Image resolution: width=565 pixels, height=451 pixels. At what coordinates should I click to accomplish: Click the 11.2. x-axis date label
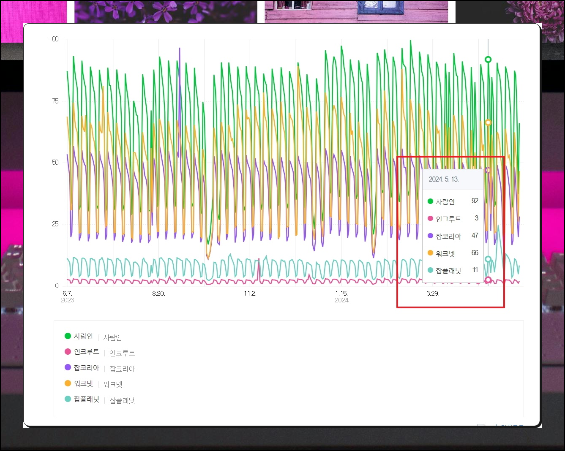coord(250,293)
